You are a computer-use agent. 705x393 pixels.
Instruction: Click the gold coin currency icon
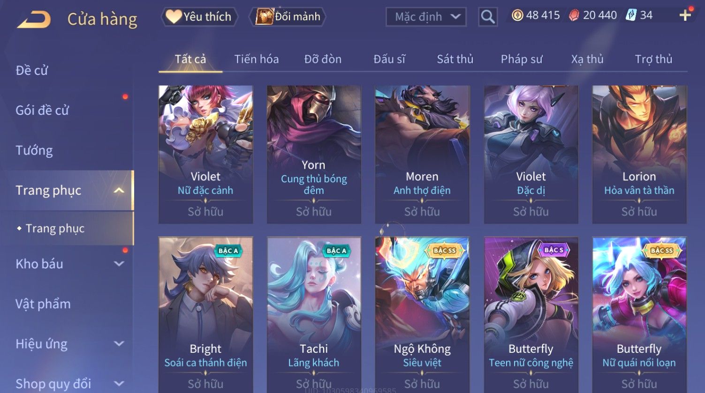point(517,15)
